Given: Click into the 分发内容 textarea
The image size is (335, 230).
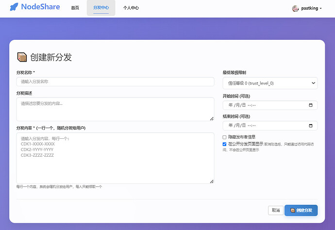Looking at the screenshot, I should tap(115, 158).
